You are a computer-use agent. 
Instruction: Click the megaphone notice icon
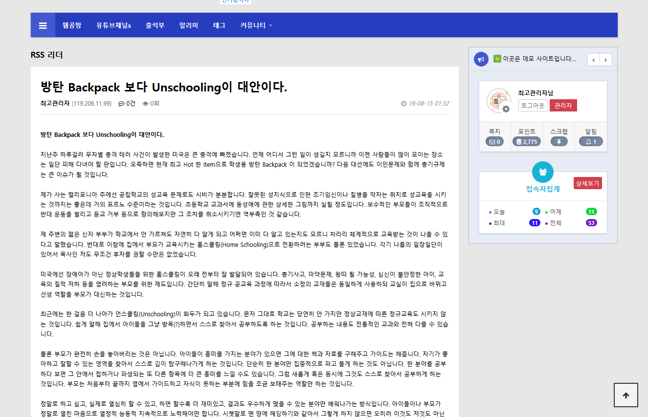481,59
